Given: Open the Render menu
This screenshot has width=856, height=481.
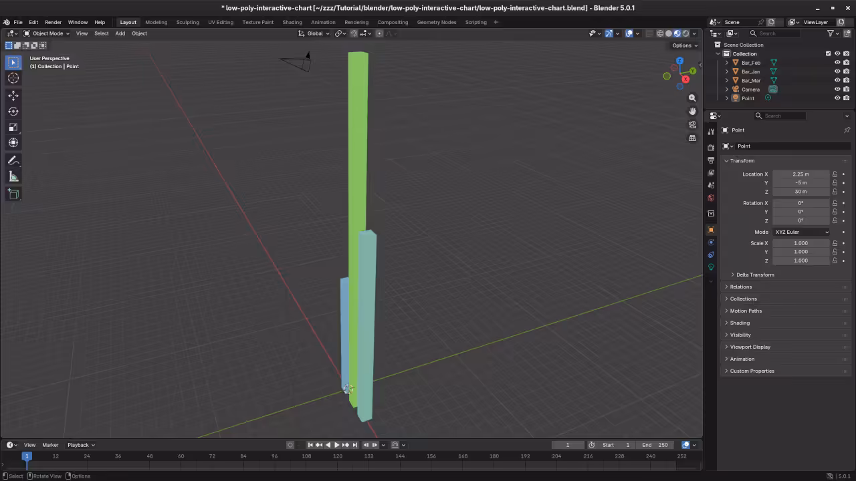Looking at the screenshot, I should pos(53,22).
